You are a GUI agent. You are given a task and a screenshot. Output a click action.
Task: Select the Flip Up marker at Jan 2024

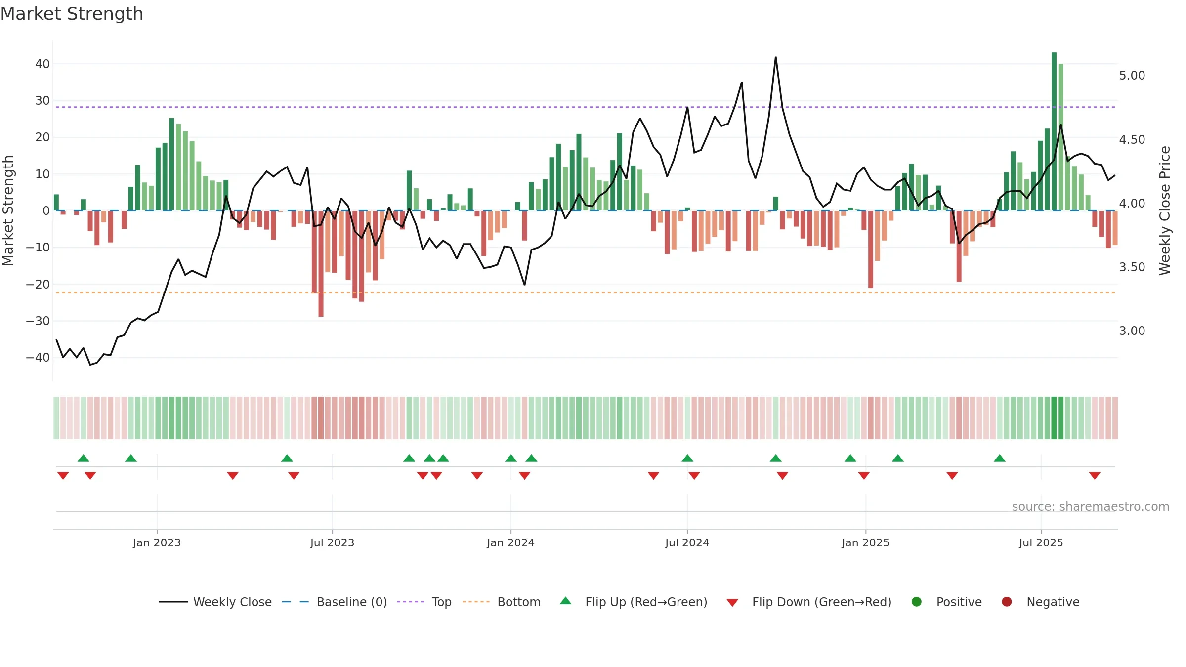pyautogui.click(x=511, y=458)
